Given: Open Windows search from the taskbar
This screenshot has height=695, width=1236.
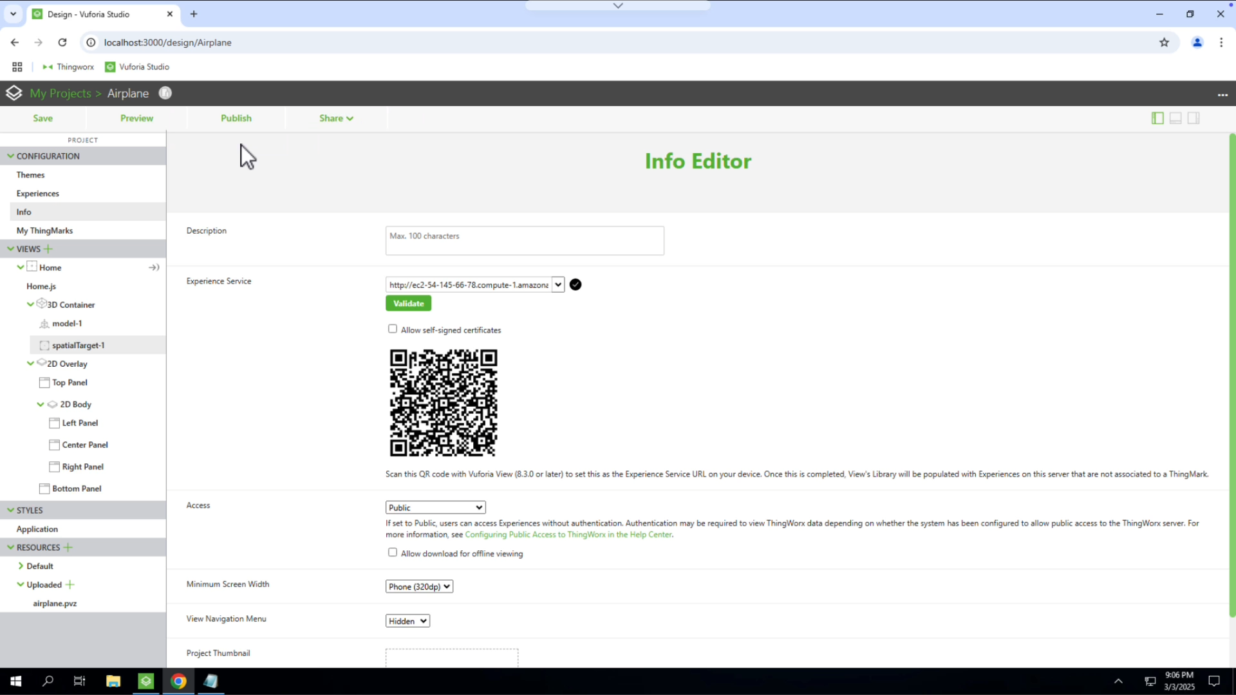Looking at the screenshot, I should pos(48,681).
